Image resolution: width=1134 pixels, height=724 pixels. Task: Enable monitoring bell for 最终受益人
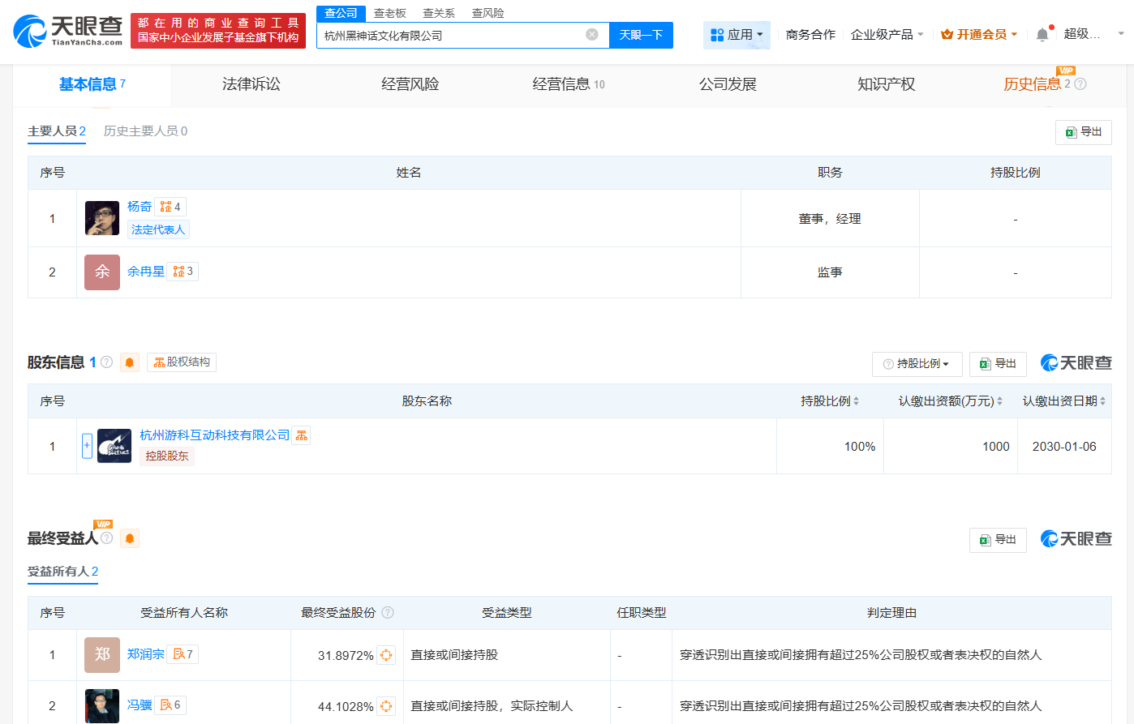coord(130,538)
